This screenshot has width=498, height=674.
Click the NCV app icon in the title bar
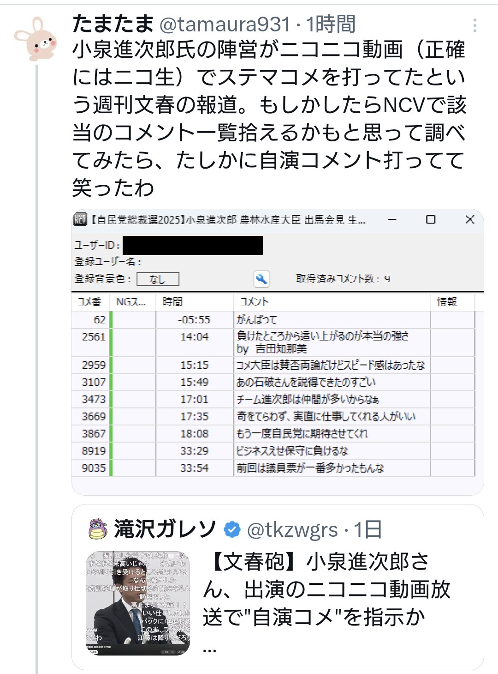[79, 220]
